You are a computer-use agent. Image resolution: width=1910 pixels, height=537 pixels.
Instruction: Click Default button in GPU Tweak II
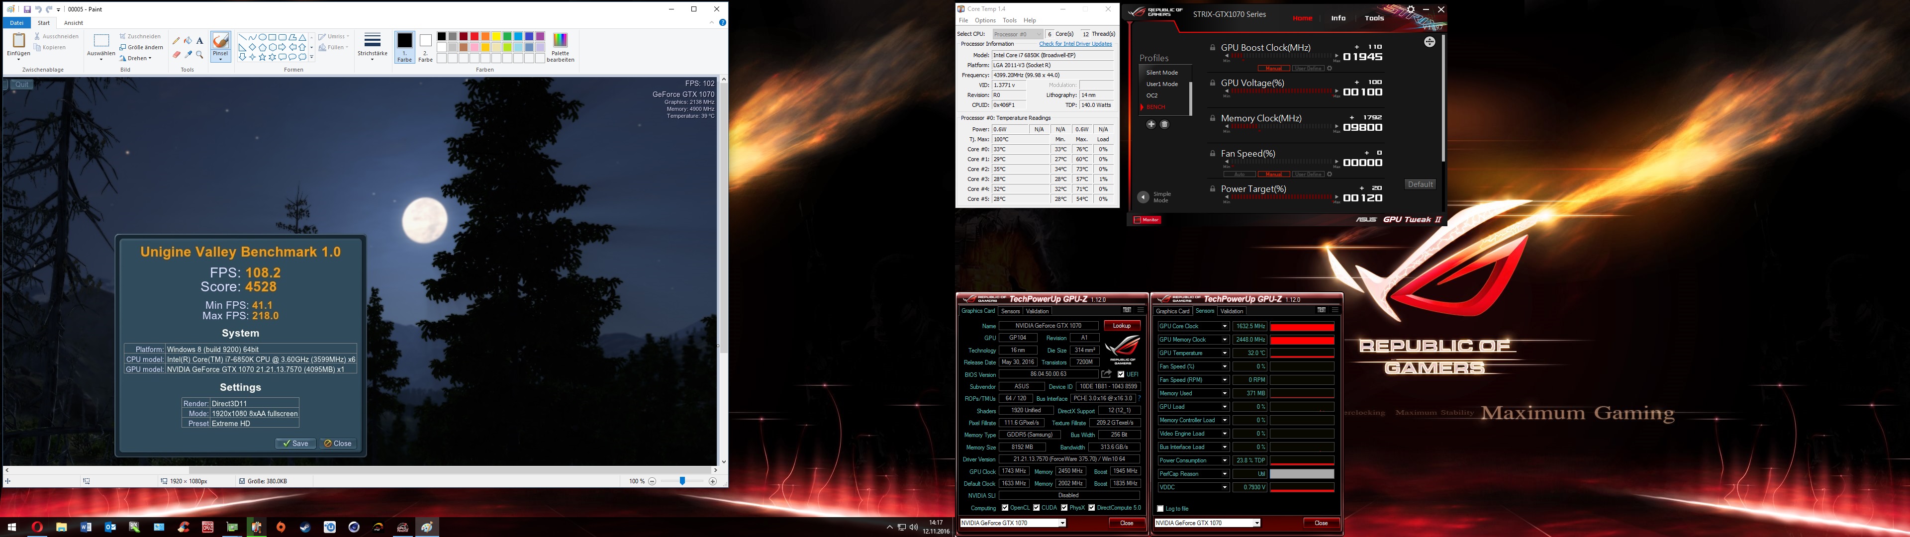click(x=1420, y=184)
